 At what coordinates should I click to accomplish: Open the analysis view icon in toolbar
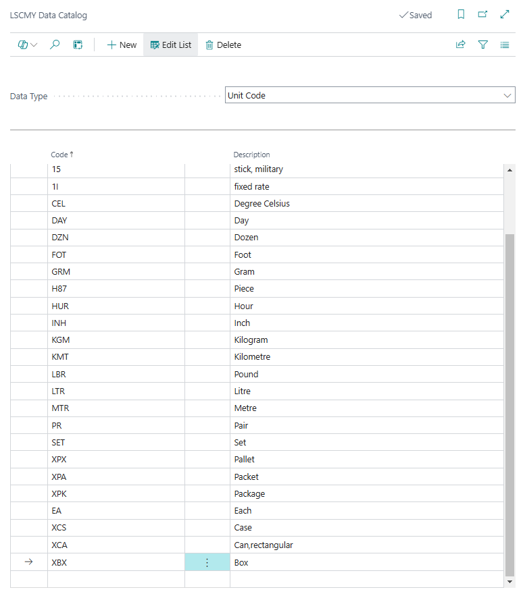pyautogui.click(x=78, y=45)
